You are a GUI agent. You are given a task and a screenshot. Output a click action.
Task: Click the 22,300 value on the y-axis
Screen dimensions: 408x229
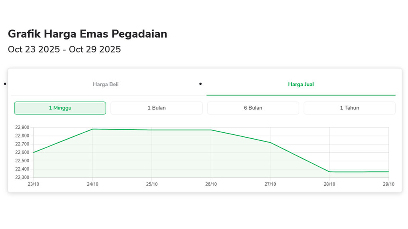click(22, 177)
